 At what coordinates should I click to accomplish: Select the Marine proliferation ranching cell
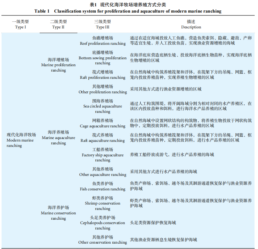[x=59, y=65]
